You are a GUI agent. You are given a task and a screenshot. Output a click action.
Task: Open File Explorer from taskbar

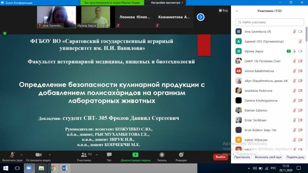(41, 168)
